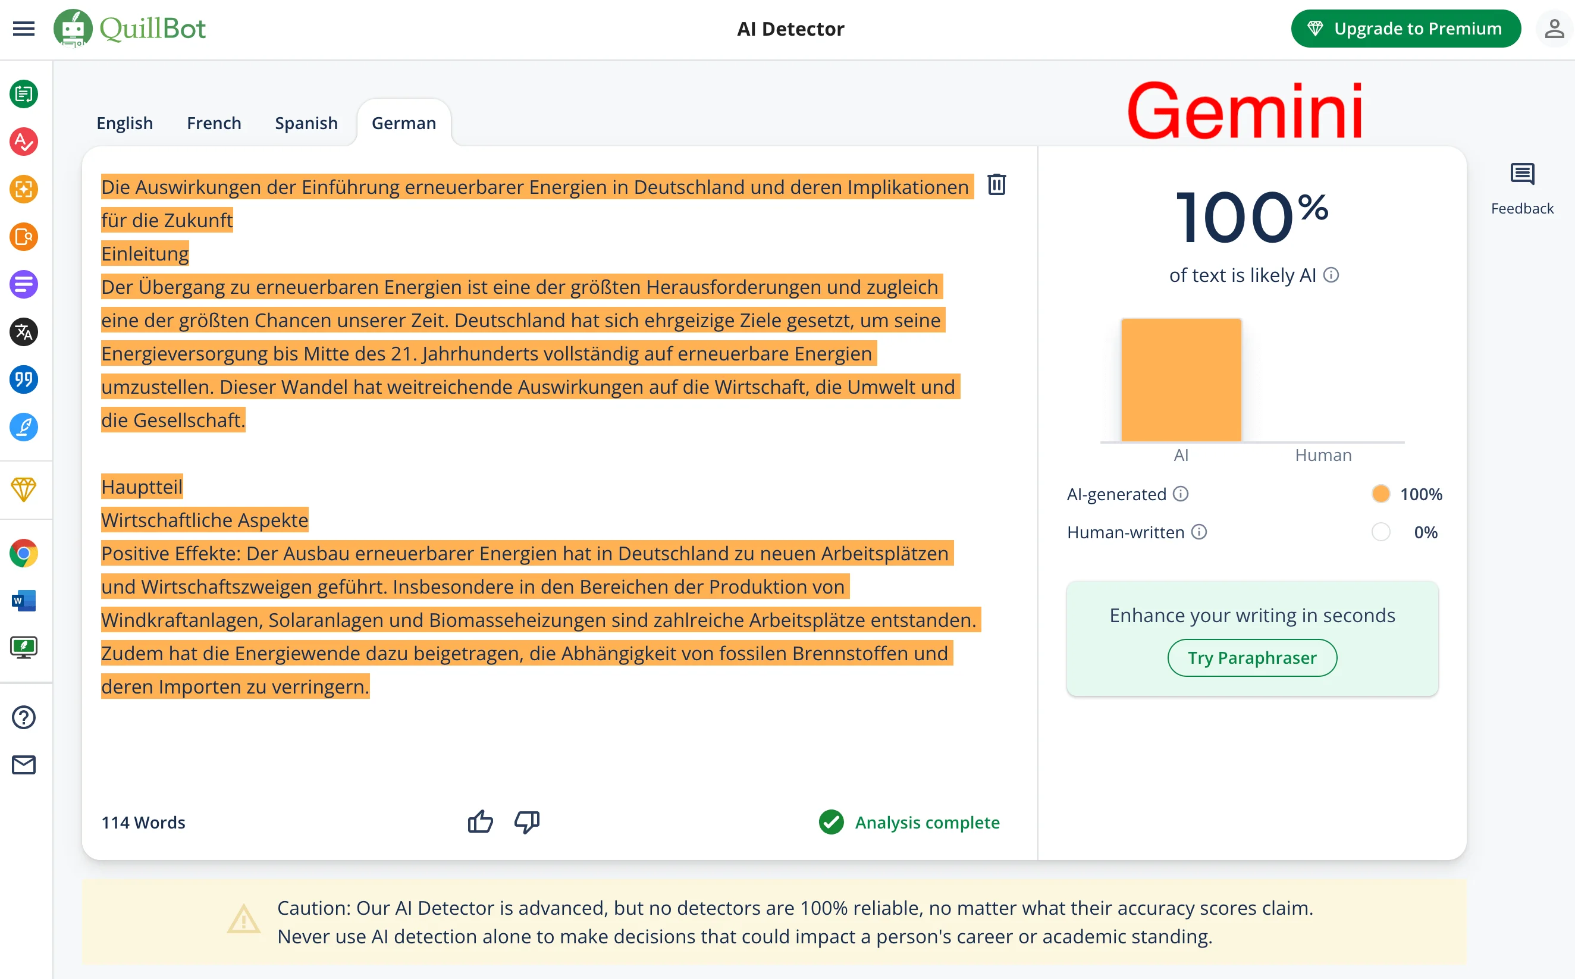Click the Try Paraphraser button

(1252, 658)
